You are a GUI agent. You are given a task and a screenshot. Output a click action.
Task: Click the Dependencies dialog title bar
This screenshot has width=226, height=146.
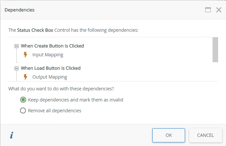pyautogui.click(x=98, y=10)
